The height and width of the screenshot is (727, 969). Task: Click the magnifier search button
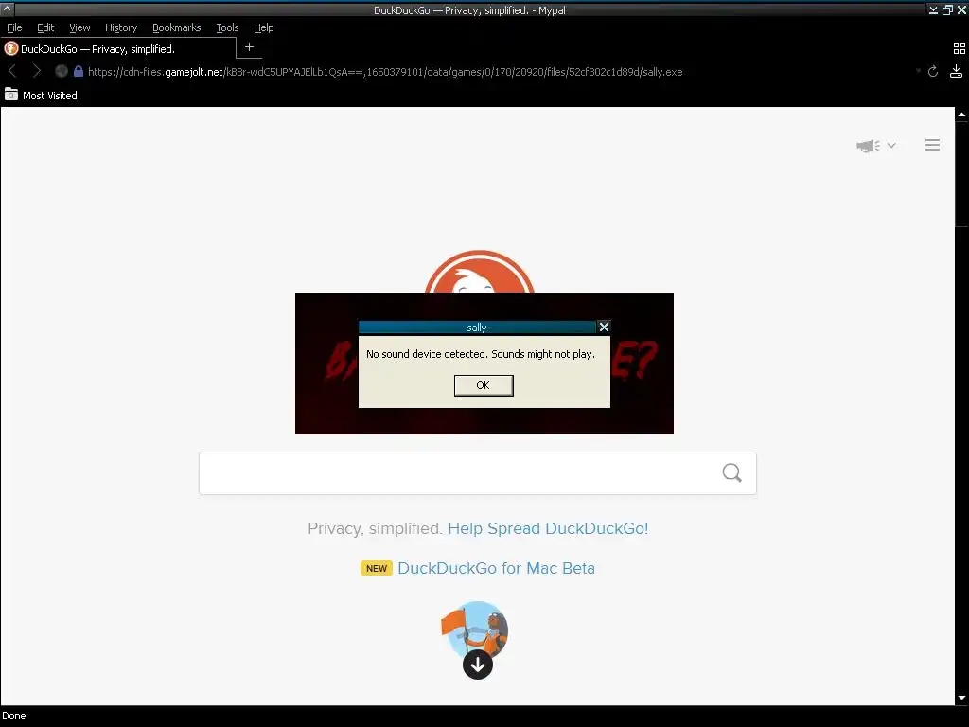tap(731, 473)
